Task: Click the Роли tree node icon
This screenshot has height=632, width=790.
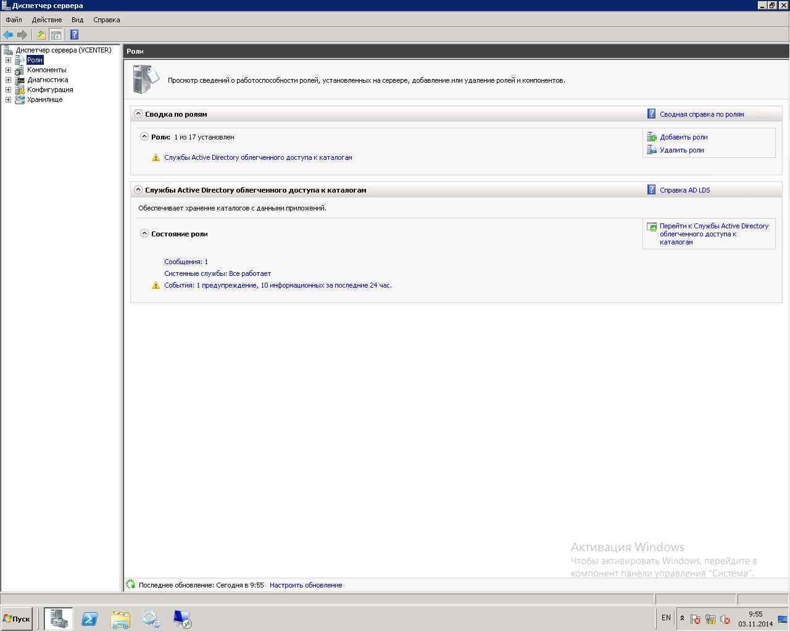Action: point(20,60)
